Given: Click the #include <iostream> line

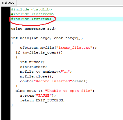Looking at the screenshot, I should pos(33,14).
